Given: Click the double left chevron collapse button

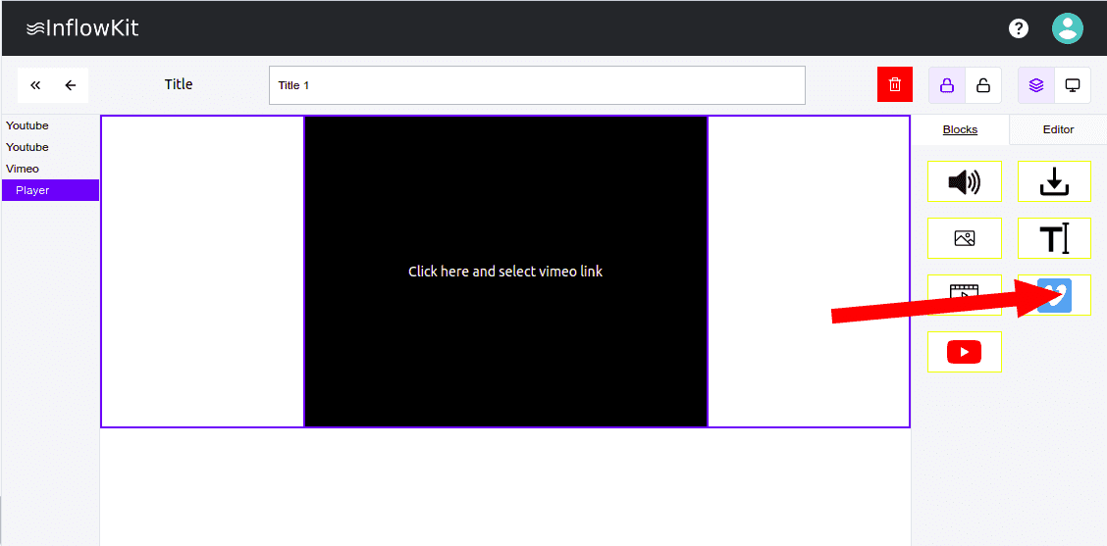Looking at the screenshot, I should [x=35, y=85].
